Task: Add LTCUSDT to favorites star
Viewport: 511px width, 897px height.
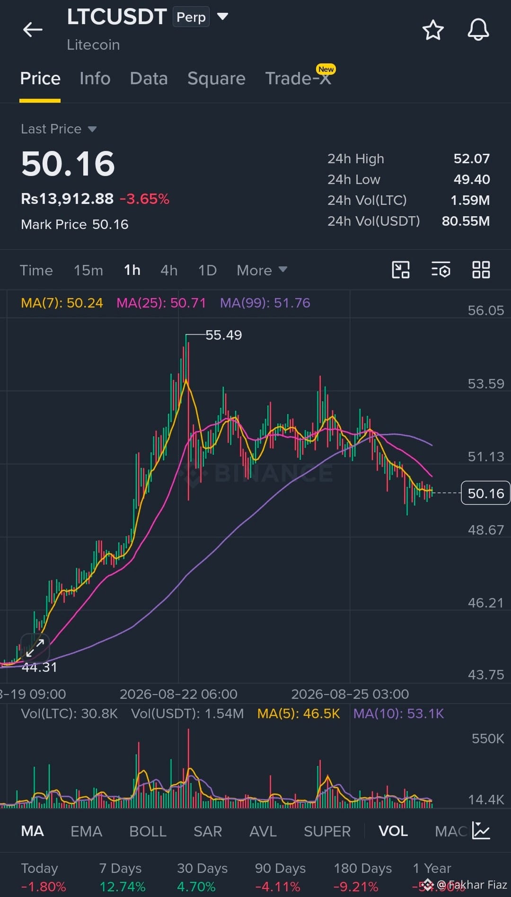Action: click(432, 30)
